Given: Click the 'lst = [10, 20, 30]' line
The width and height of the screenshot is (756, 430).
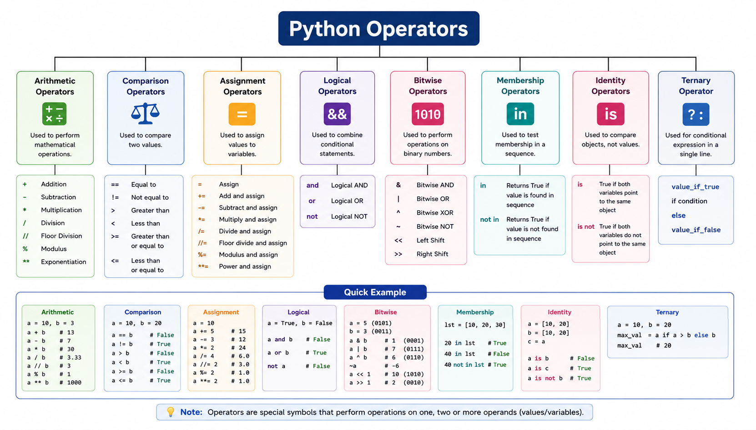Looking at the screenshot, I should pyautogui.click(x=475, y=325).
